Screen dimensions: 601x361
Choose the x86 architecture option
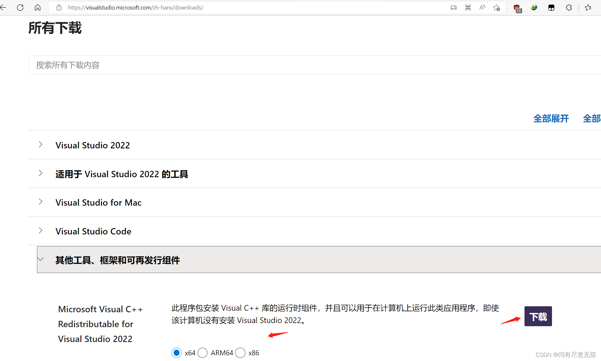click(240, 352)
